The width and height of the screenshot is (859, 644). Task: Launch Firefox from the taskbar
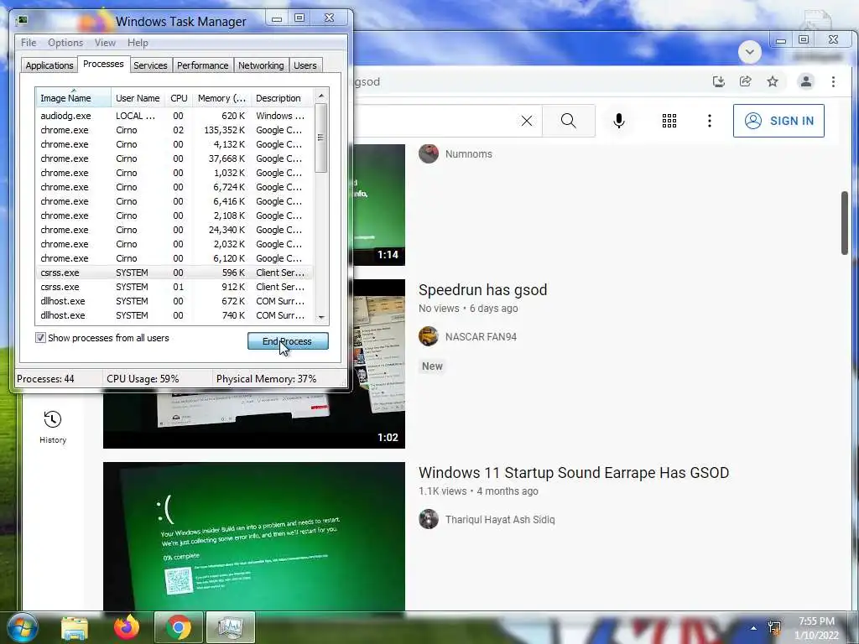tap(127, 627)
